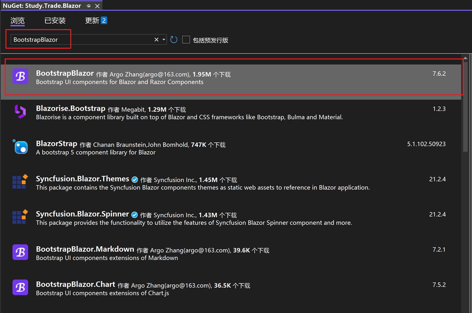
Task: Click the Blazorise.Bootstrap package logo
Action: click(x=20, y=111)
